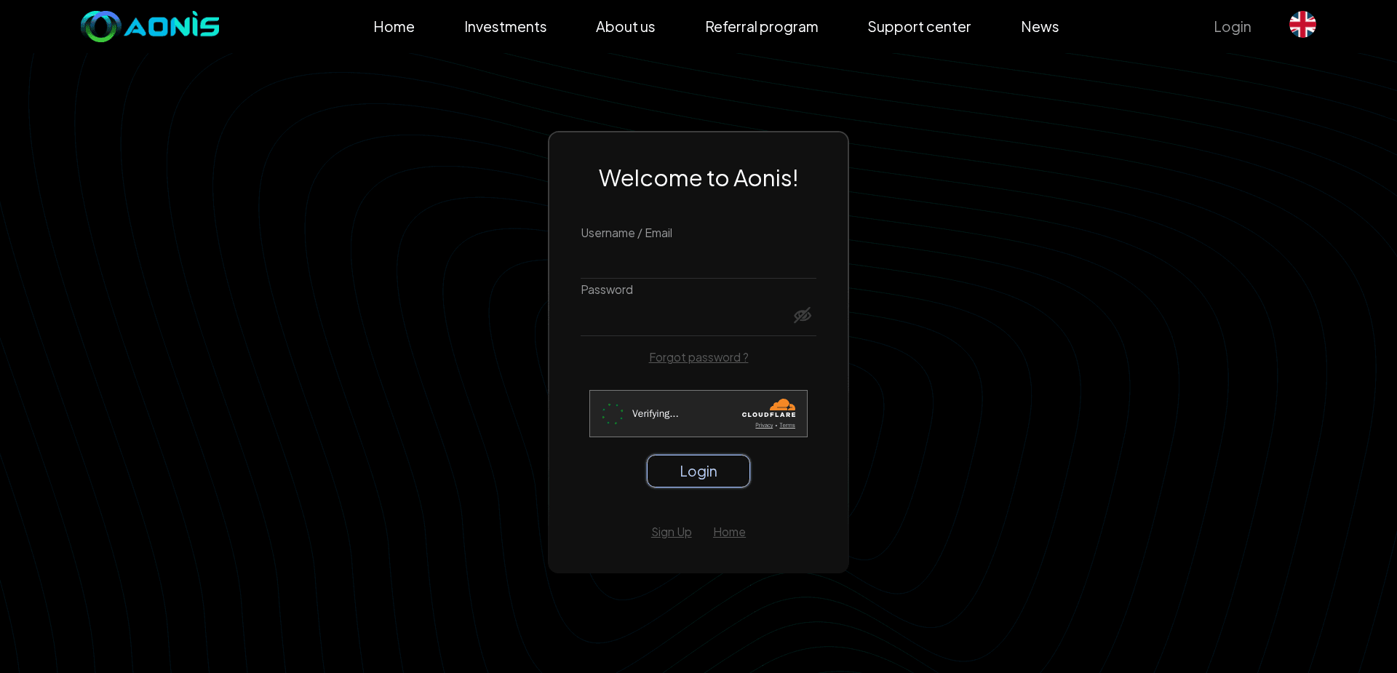Screen dimensions: 1397x673
Task: Open the Sign Up link
Action: (x=671, y=532)
